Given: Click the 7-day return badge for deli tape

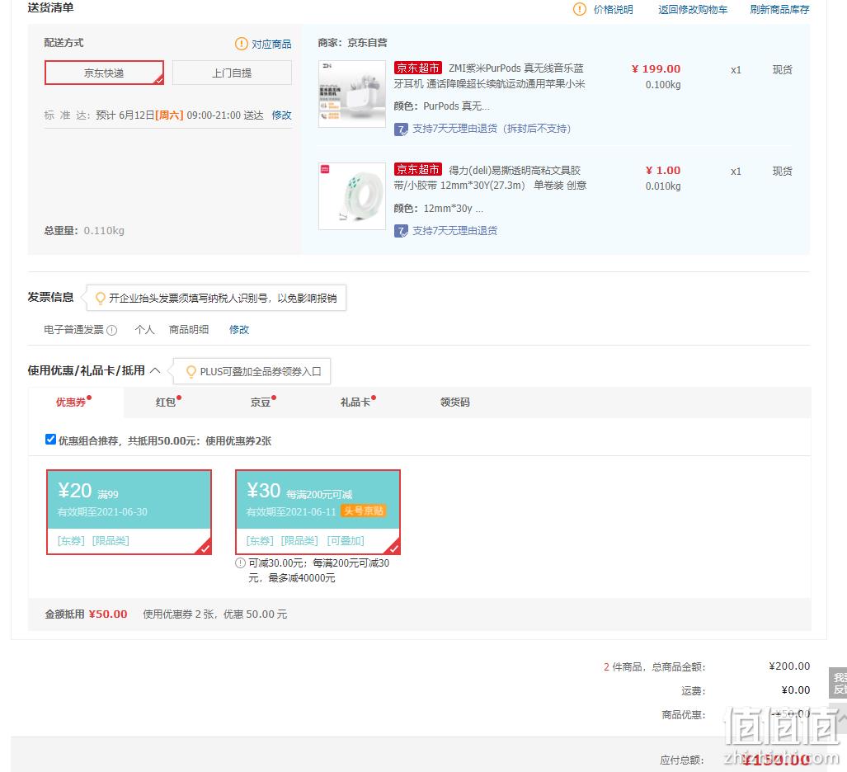Looking at the screenshot, I should tap(401, 231).
